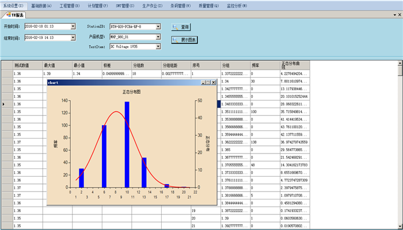Open the 质量管理(Q) menu

[x=209, y=6]
